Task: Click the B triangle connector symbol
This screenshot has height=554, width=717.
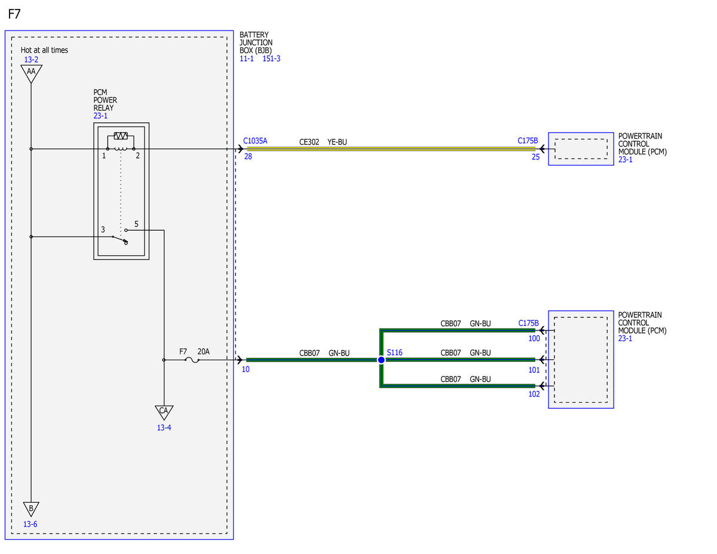Action: click(x=30, y=509)
